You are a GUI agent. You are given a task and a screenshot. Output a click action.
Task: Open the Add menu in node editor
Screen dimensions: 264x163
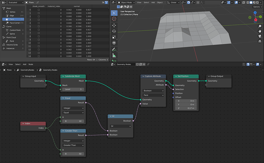click(24, 65)
